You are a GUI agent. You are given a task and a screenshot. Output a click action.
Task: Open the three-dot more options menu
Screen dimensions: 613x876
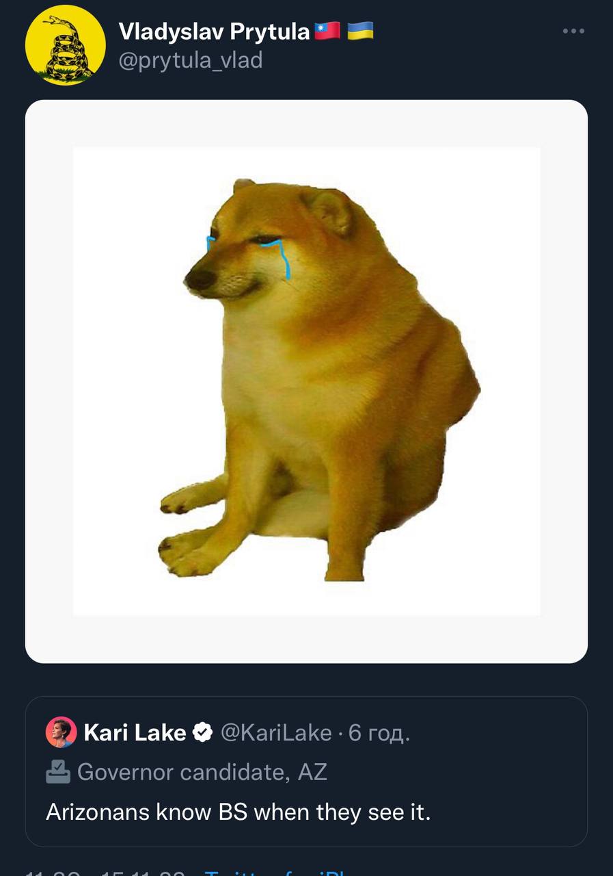[x=573, y=31]
